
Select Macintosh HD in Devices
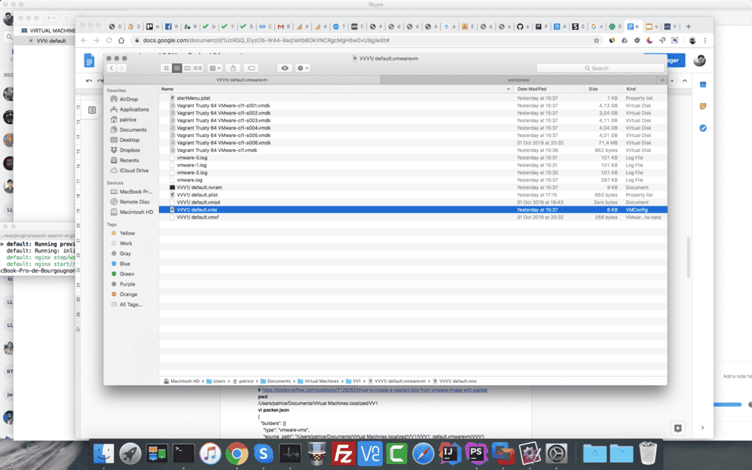click(132, 212)
